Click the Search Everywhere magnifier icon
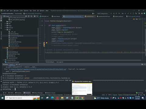Screen dimensions: 146x109 [x=139, y=13]
